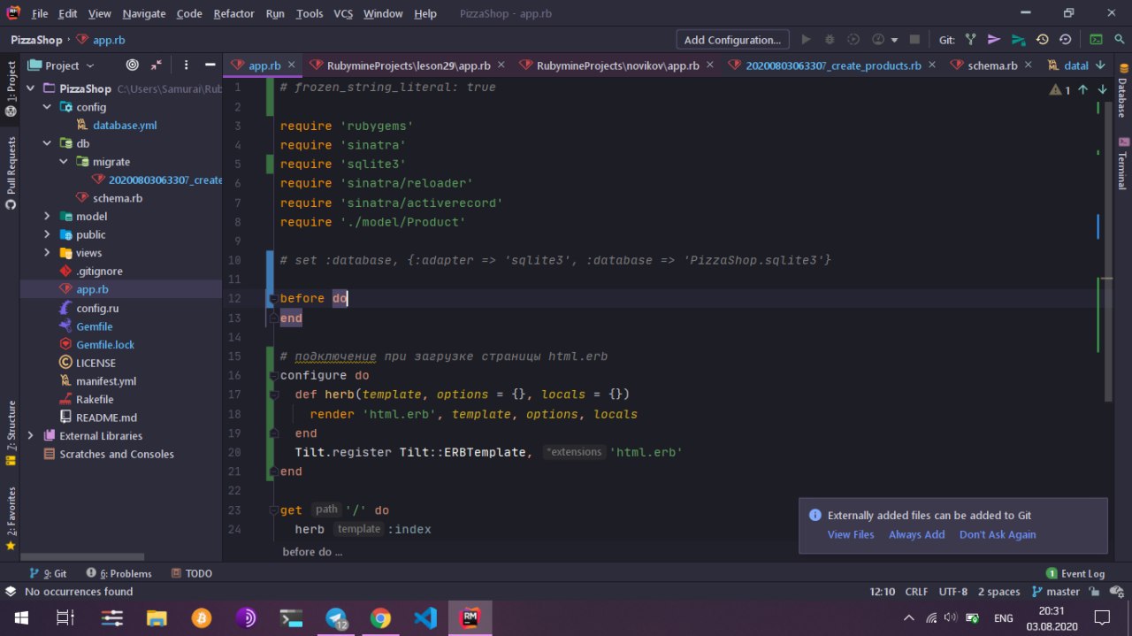
Task: Open the Navigate menu
Action: 143,13
